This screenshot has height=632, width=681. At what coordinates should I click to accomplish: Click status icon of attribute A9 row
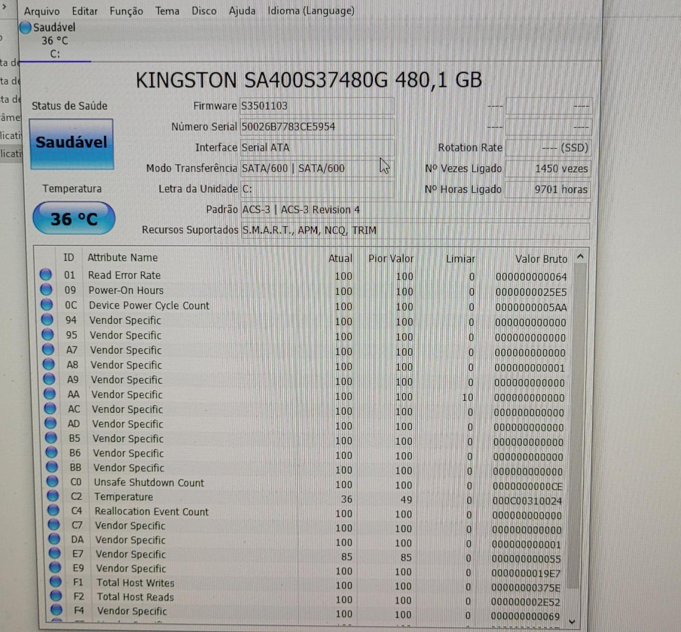click(x=49, y=379)
